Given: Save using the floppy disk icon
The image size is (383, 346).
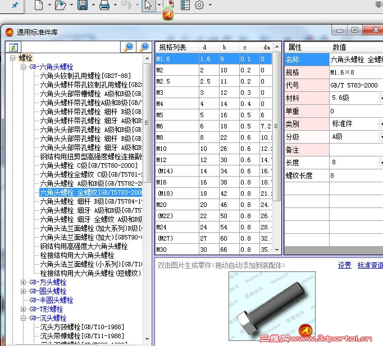Looking at the screenshot, I should coord(83,5).
